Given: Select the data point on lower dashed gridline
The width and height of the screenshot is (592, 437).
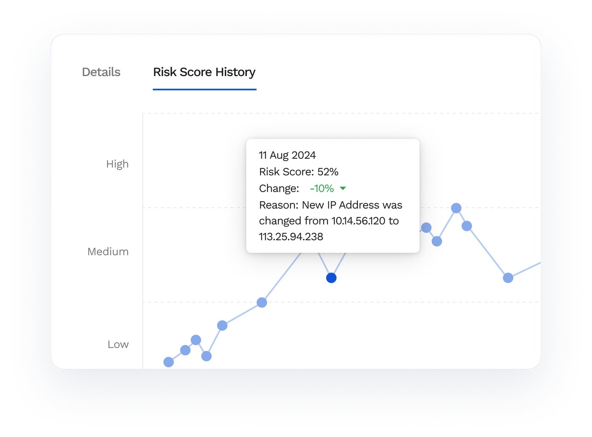Looking at the screenshot, I should click(x=262, y=303).
